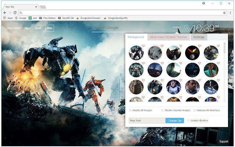Select the man's face portrait thumbnail
Viewport: 235px width, 147px height.
pos(192,87)
